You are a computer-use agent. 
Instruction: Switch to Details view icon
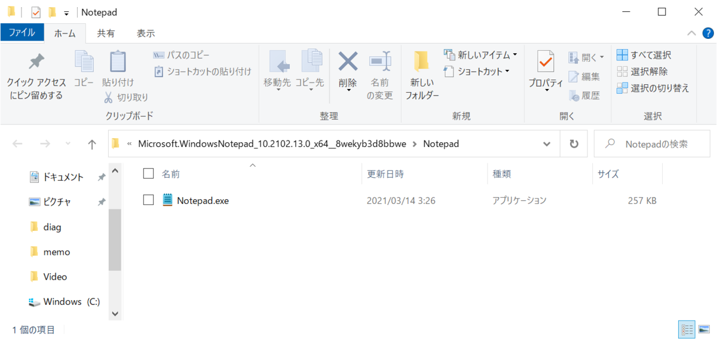point(687,329)
